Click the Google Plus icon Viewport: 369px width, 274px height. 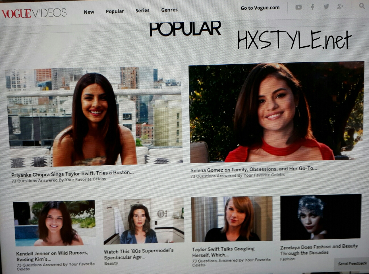(340, 7)
